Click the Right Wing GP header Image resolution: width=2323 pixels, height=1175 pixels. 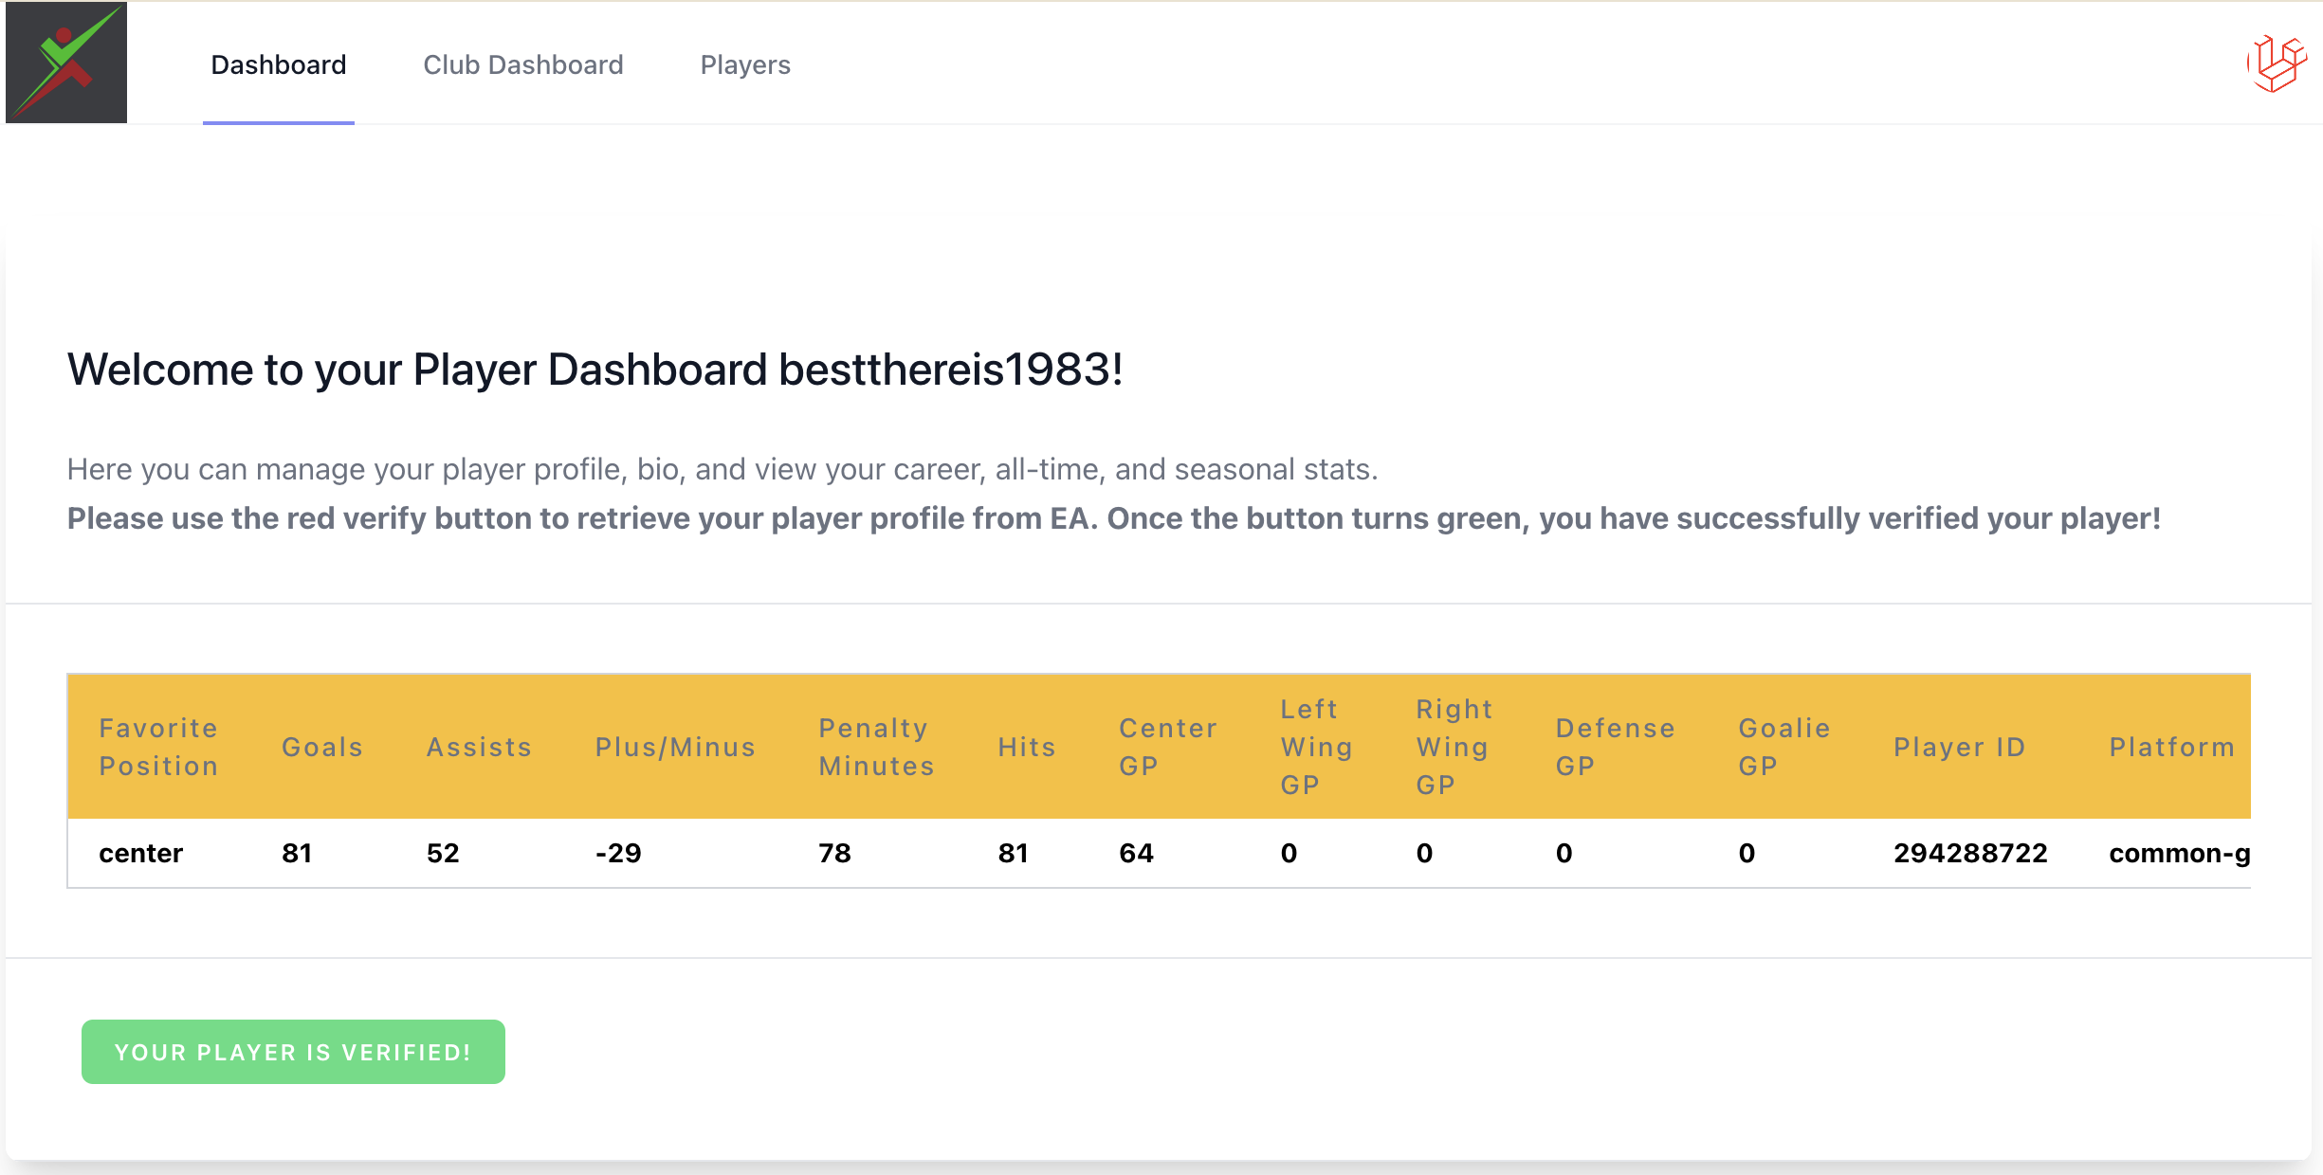click(1454, 747)
